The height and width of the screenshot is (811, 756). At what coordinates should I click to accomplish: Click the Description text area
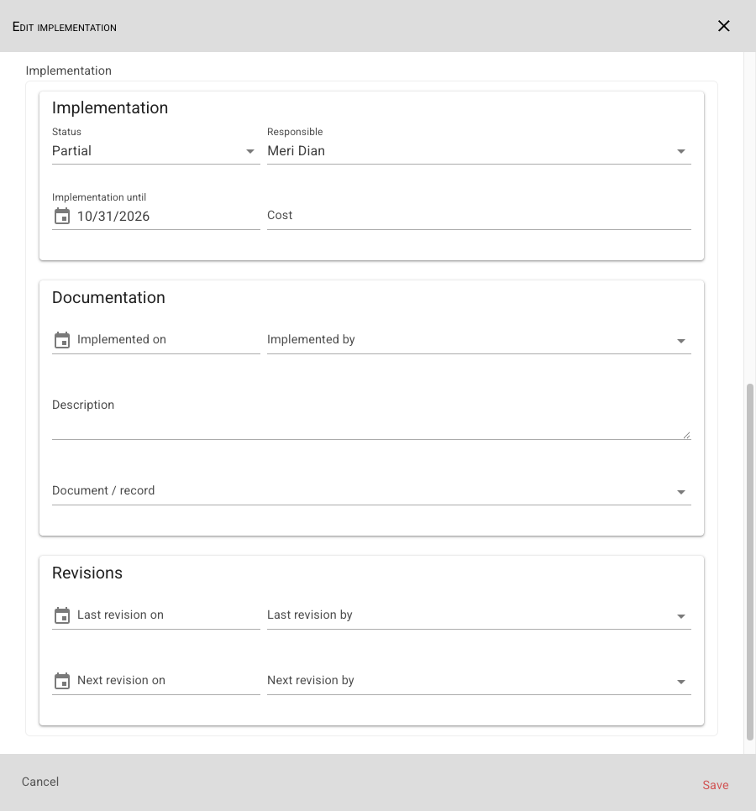[x=371, y=416]
